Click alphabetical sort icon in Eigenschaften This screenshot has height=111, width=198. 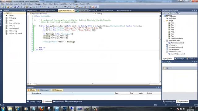coord(167,68)
